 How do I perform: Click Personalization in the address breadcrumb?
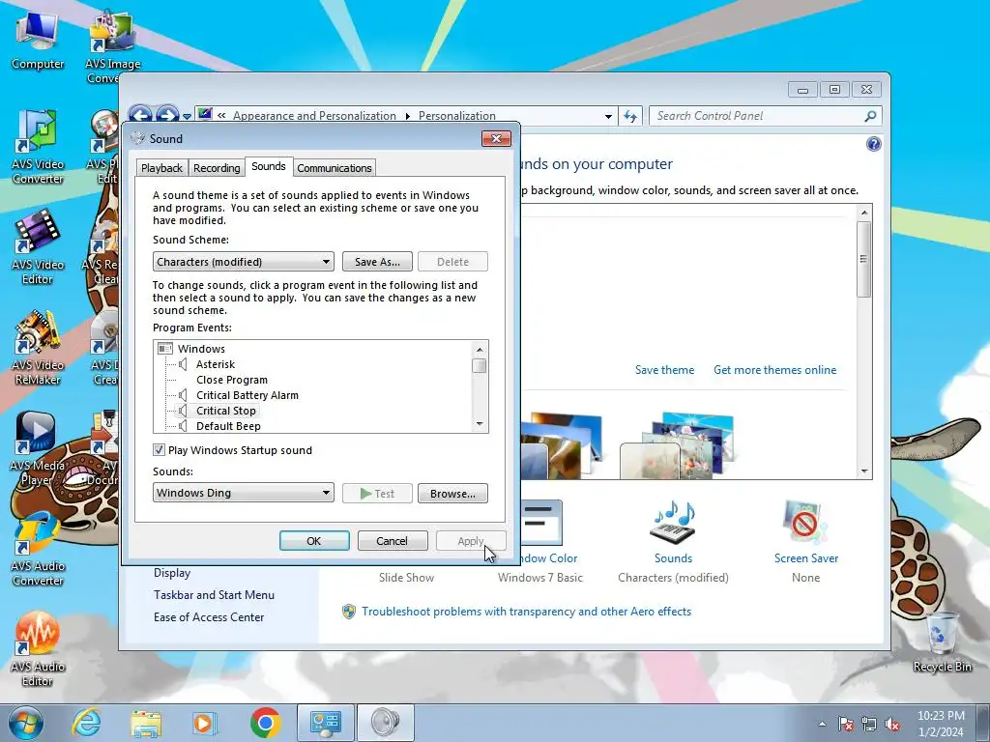pos(457,116)
